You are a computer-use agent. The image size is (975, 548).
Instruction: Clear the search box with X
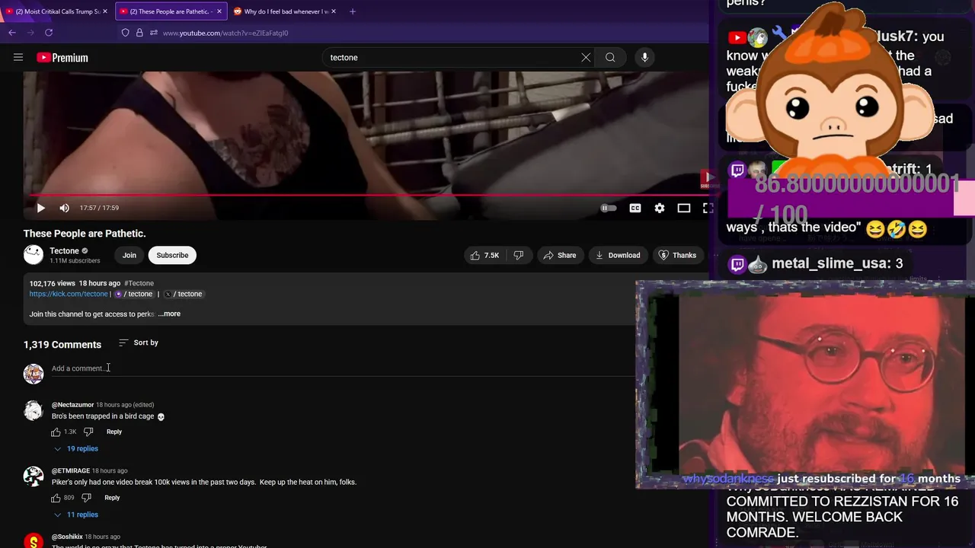point(586,57)
